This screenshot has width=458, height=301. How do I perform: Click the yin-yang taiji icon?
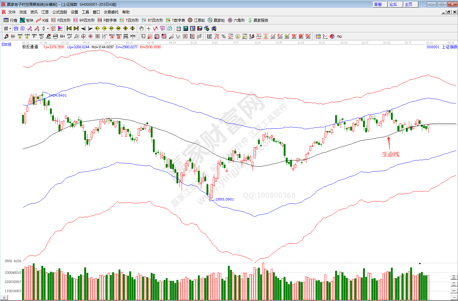(x=332, y=36)
